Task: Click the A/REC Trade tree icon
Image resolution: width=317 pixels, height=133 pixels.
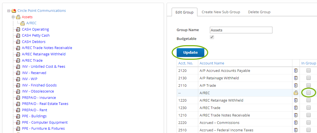Action: click(x=18, y=61)
